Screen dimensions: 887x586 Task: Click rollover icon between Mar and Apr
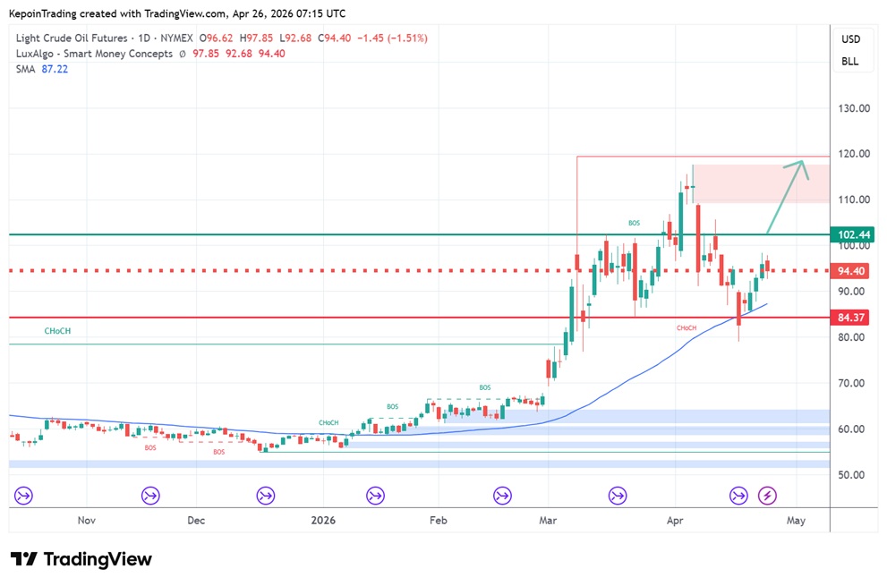coord(618,495)
